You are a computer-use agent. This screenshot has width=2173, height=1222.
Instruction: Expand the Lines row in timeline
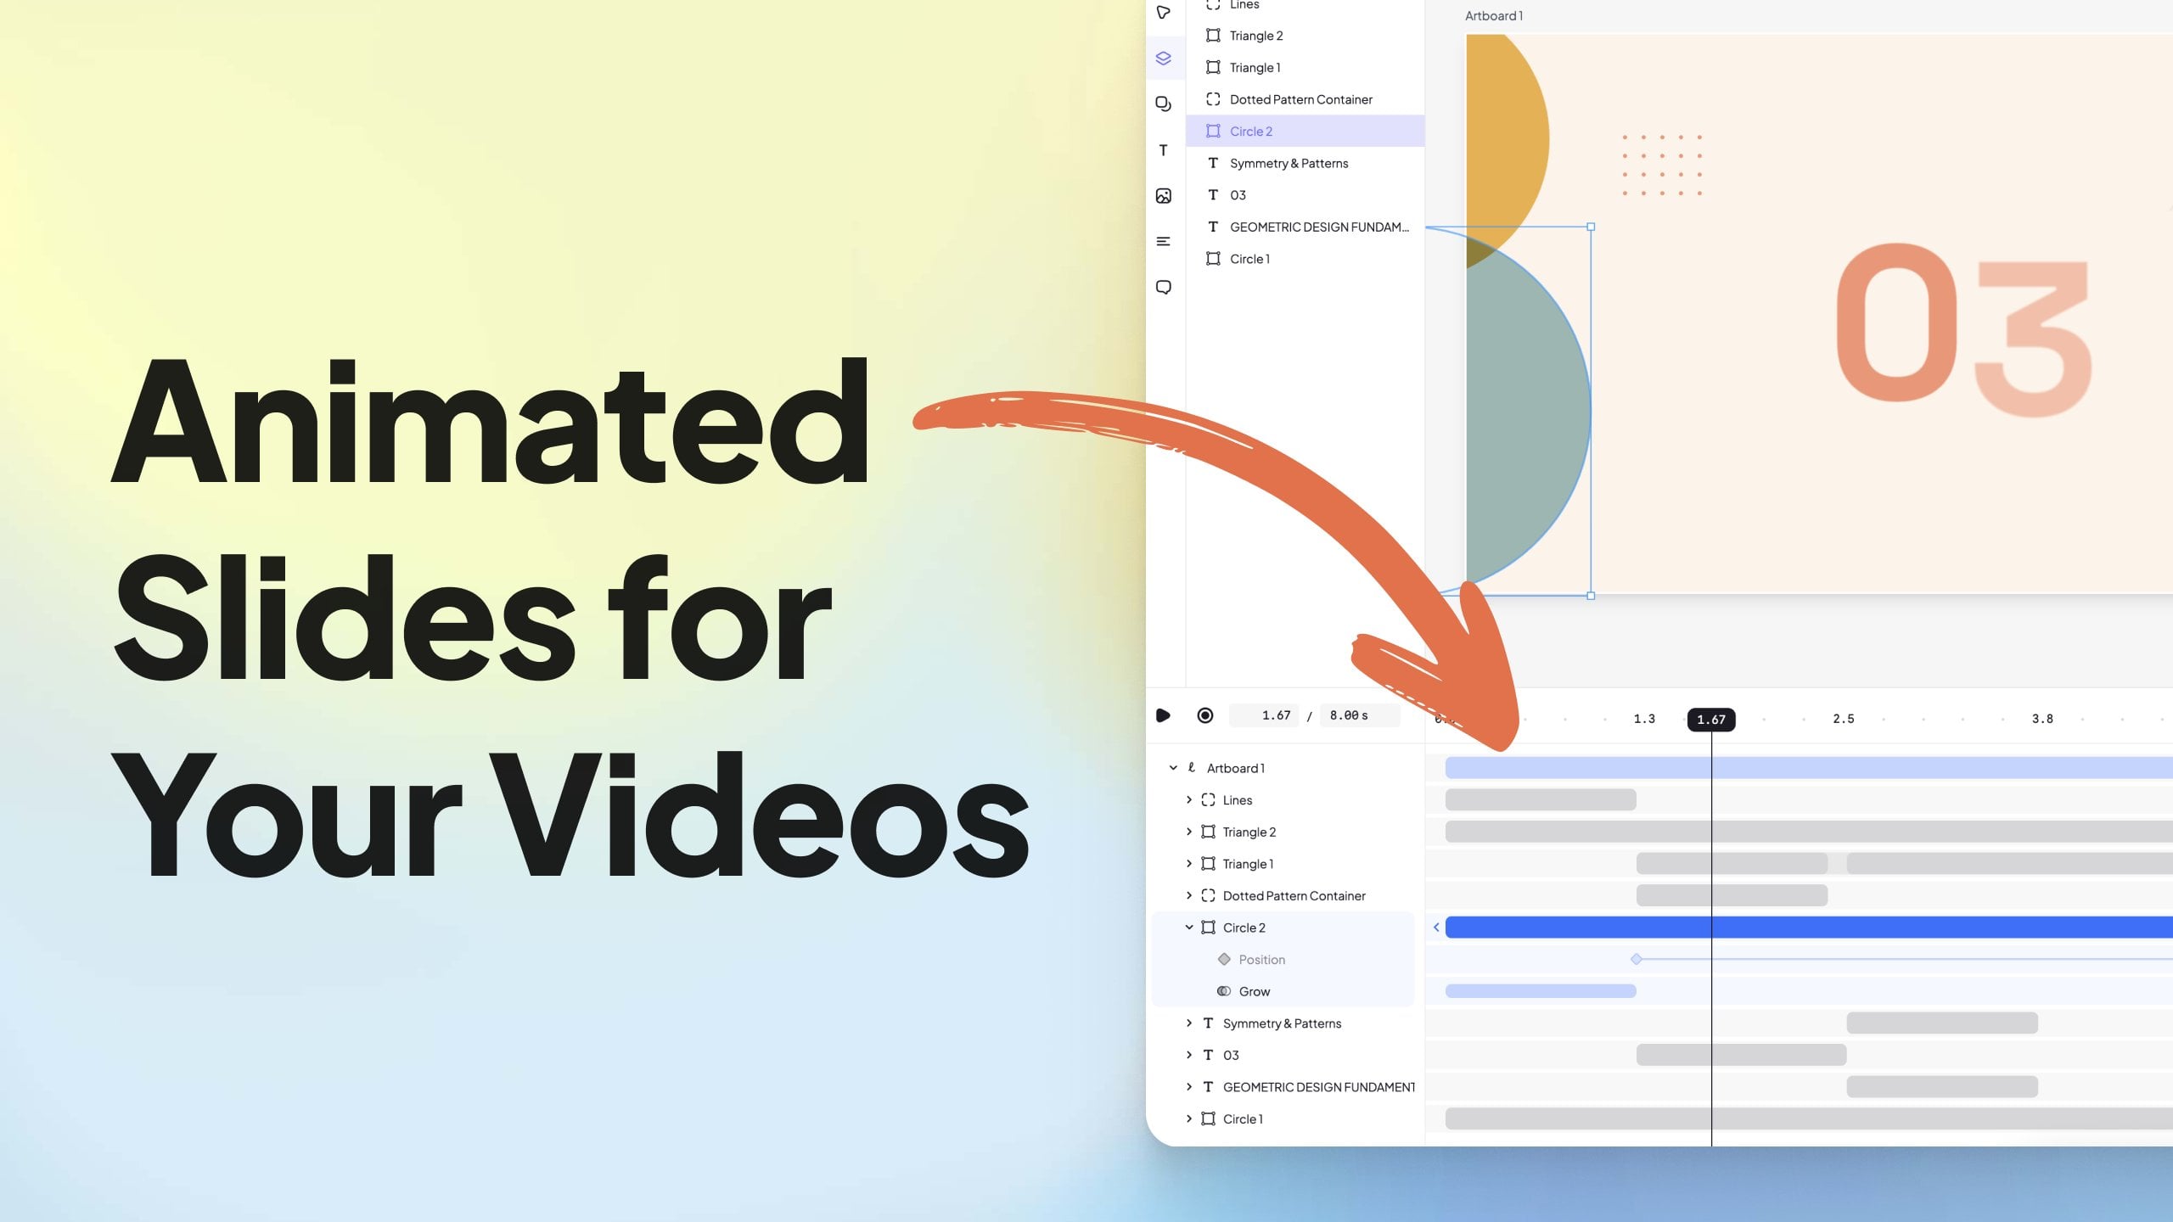[x=1189, y=800]
